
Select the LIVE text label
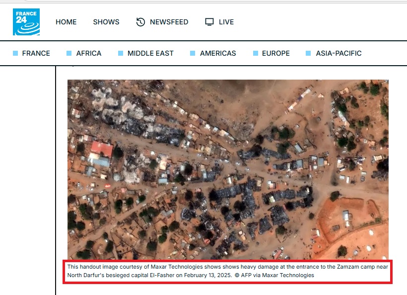tap(226, 22)
